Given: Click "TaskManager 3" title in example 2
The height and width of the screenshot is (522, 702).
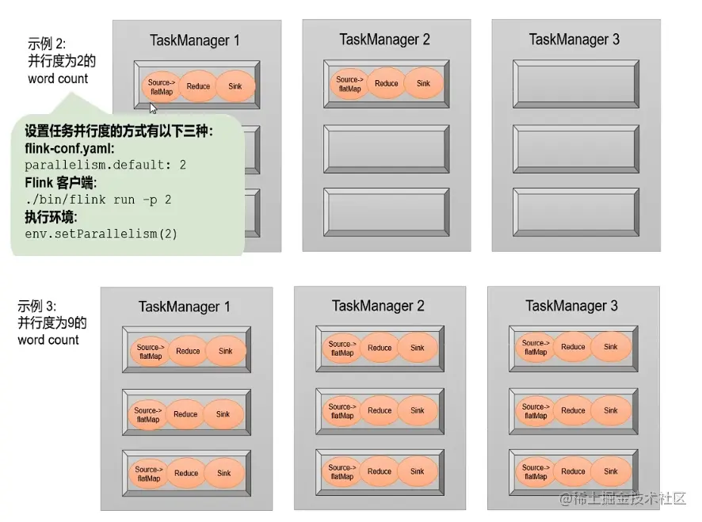Looking at the screenshot, I should tap(574, 40).
